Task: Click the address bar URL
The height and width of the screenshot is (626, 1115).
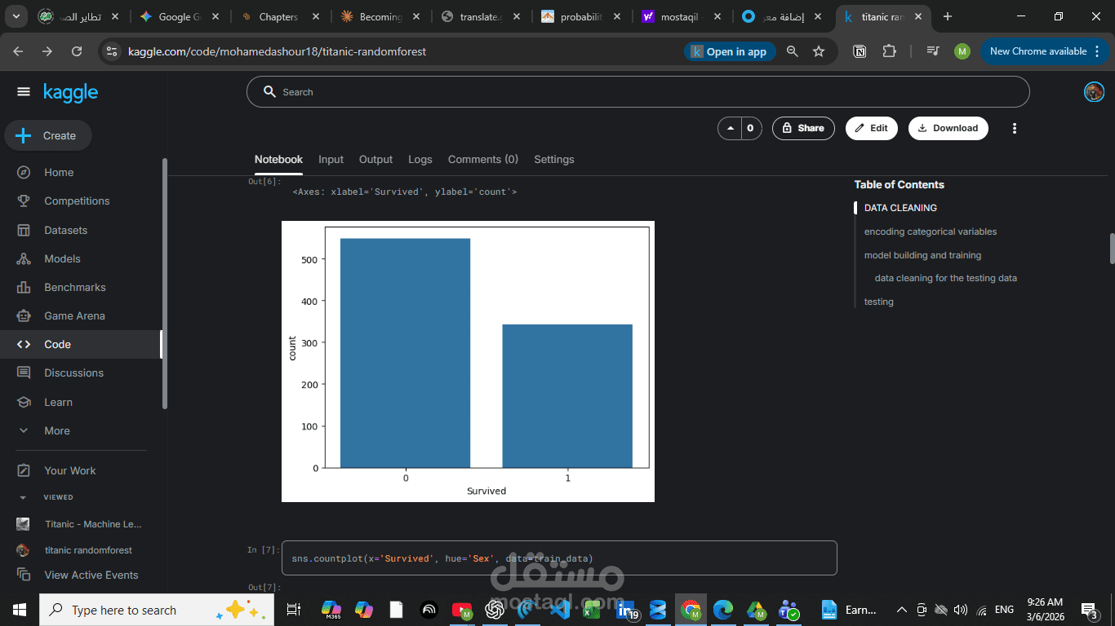Action: pos(277,51)
